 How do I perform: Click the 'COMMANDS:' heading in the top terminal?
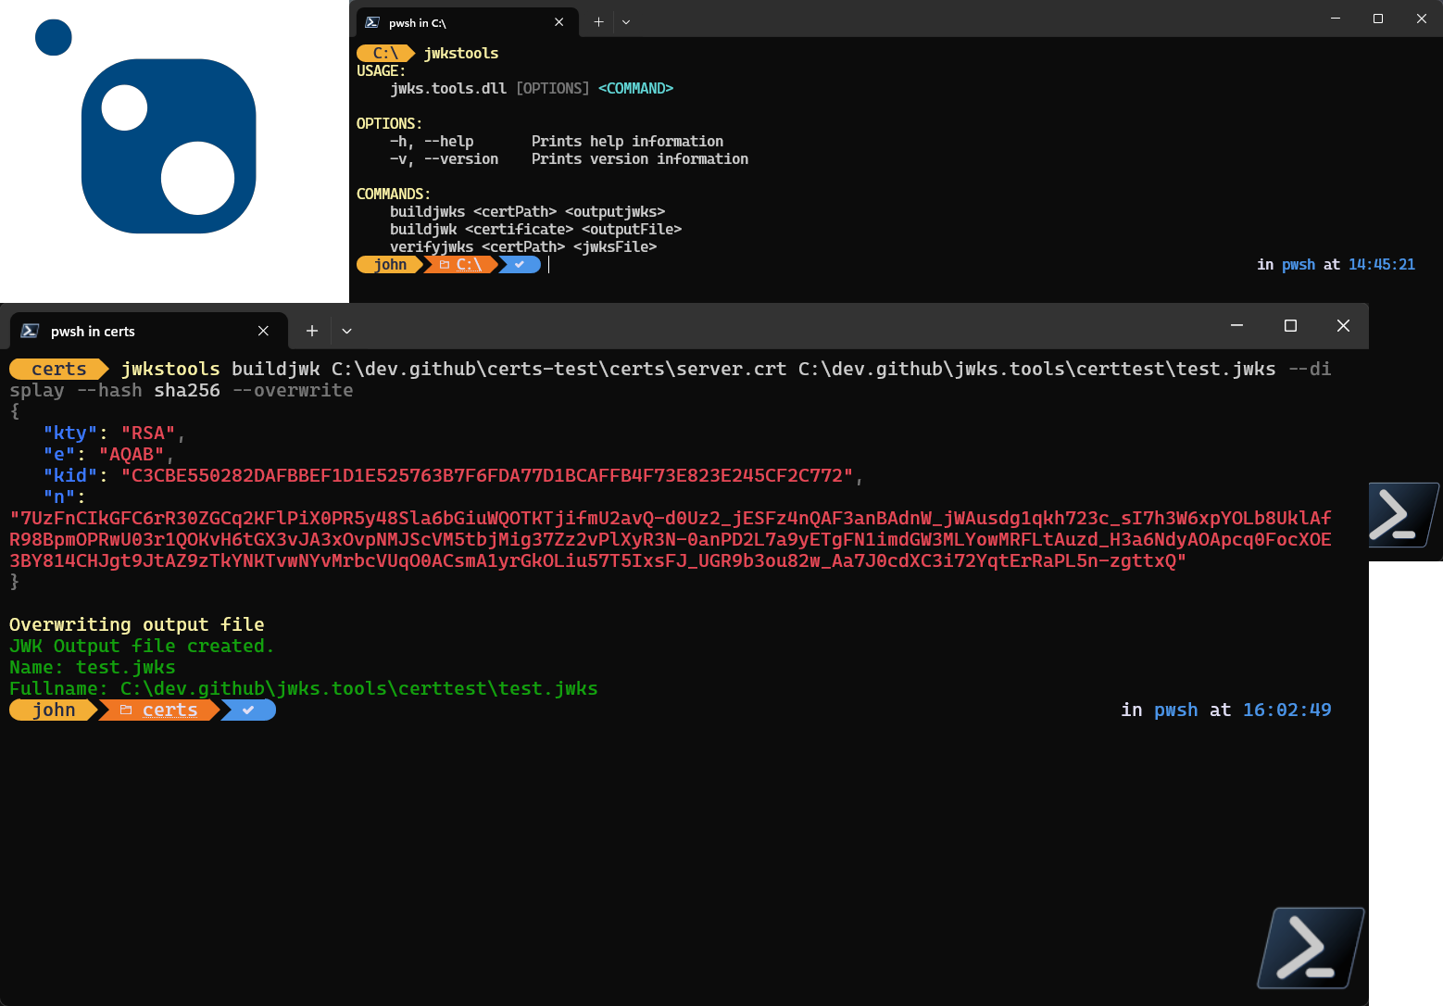pos(394,195)
